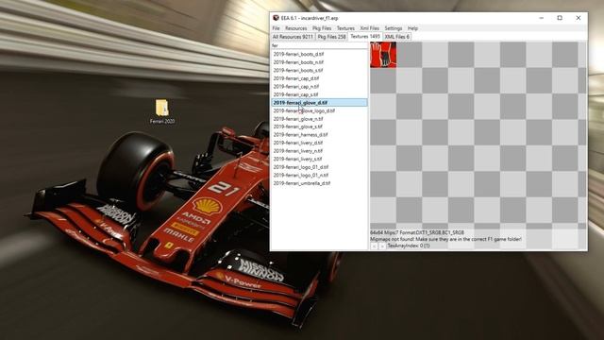Click previous texture array index button
The height and width of the screenshot is (340, 604).
[x=374, y=246]
